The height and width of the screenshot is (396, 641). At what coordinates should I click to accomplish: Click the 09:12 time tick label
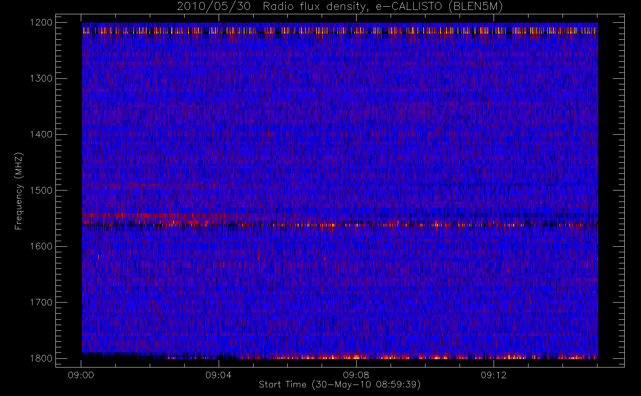pos(494,375)
